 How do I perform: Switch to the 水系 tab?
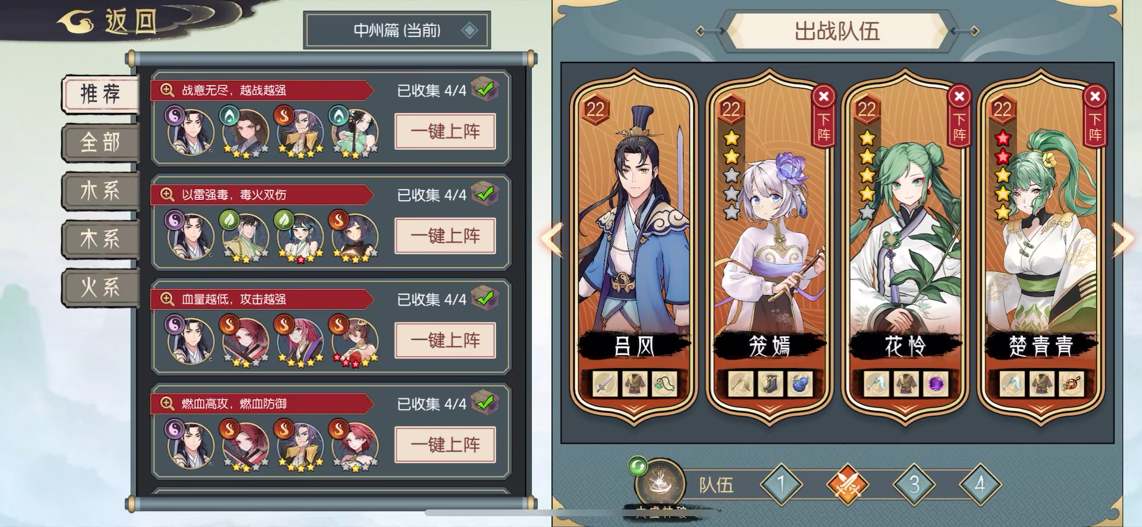tap(101, 191)
